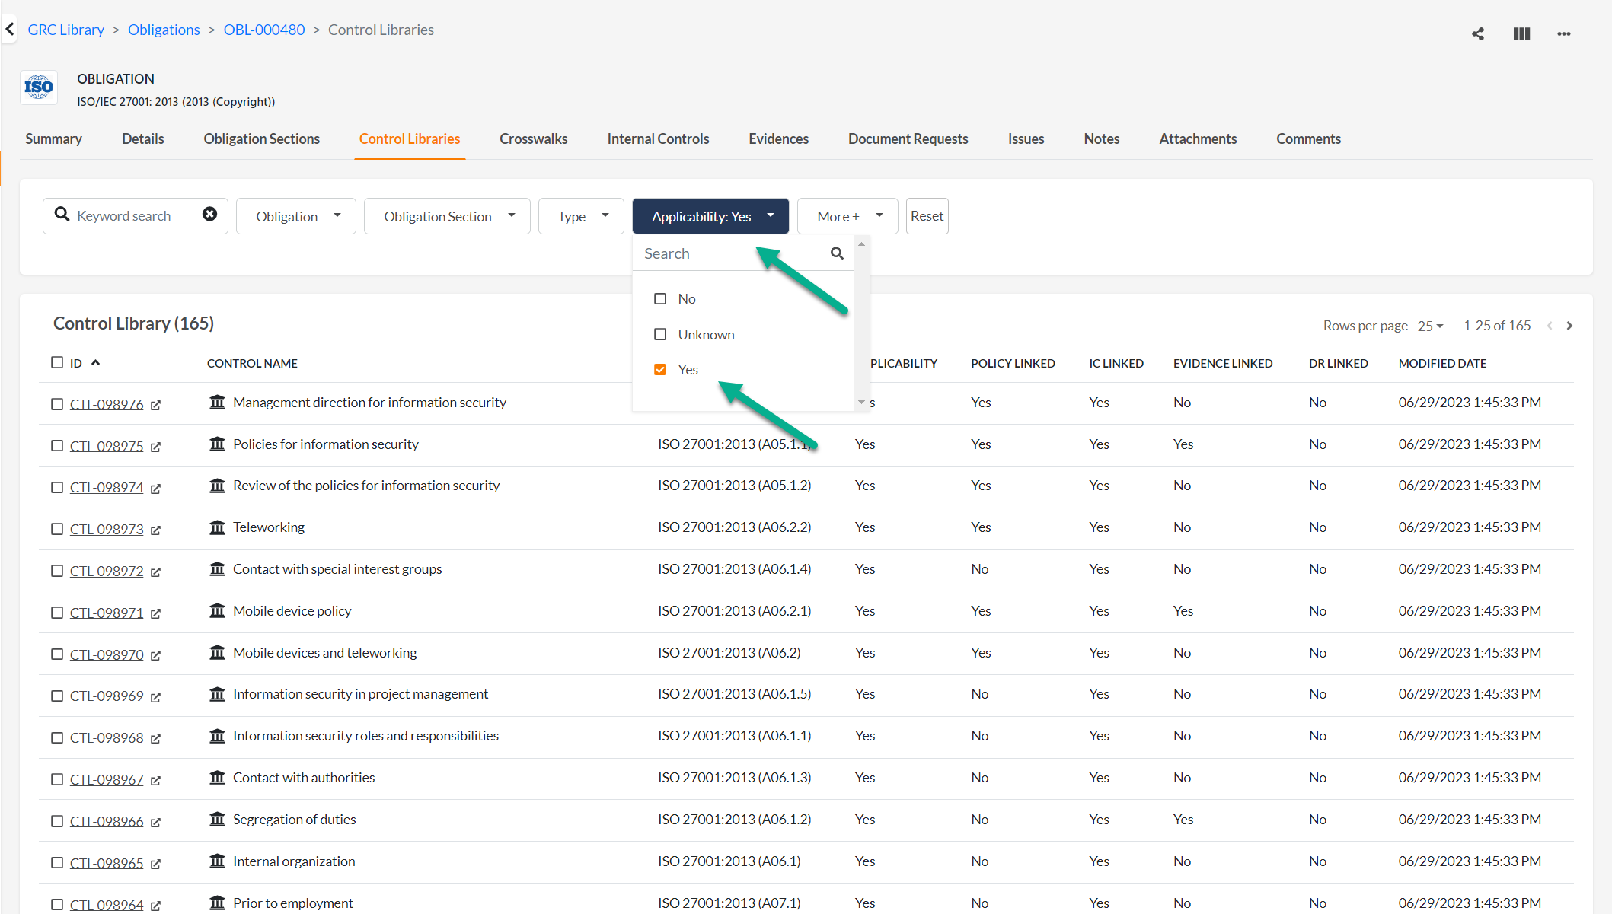Open the CTL-098973 control link

click(x=107, y=529)
